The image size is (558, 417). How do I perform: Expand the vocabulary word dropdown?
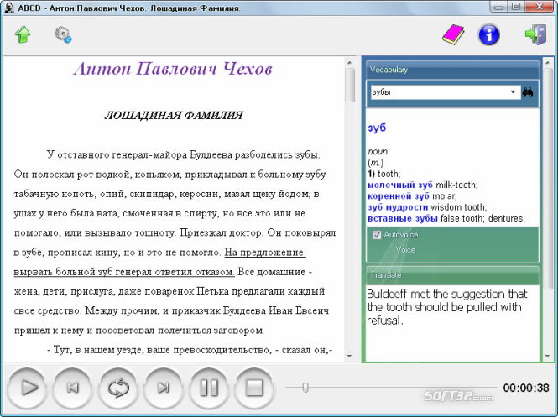[513, 91]
